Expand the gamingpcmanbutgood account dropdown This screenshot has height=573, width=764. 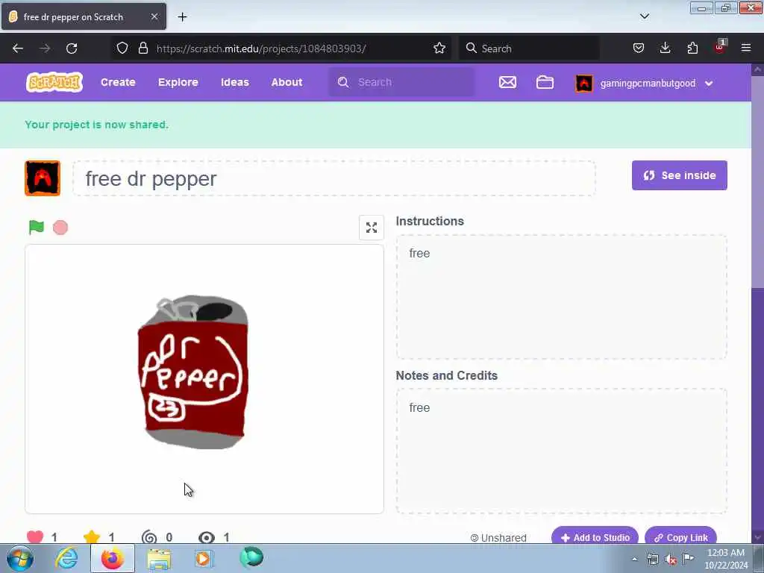coord(709,84)
